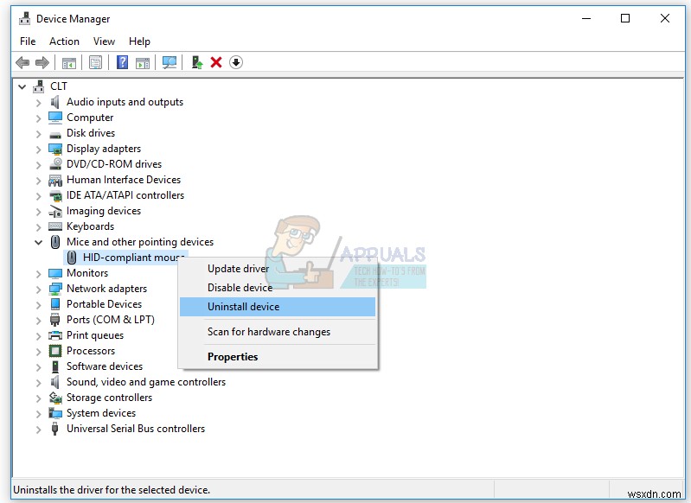Click the IDE ATA/ATAPI controllers icon
Screen dimensions: 691x503
point(55,195)
